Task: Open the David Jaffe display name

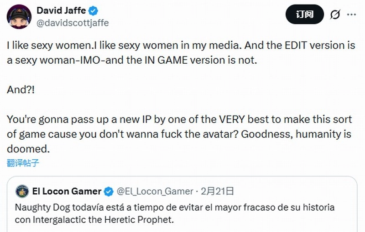Action: [61, 11]
